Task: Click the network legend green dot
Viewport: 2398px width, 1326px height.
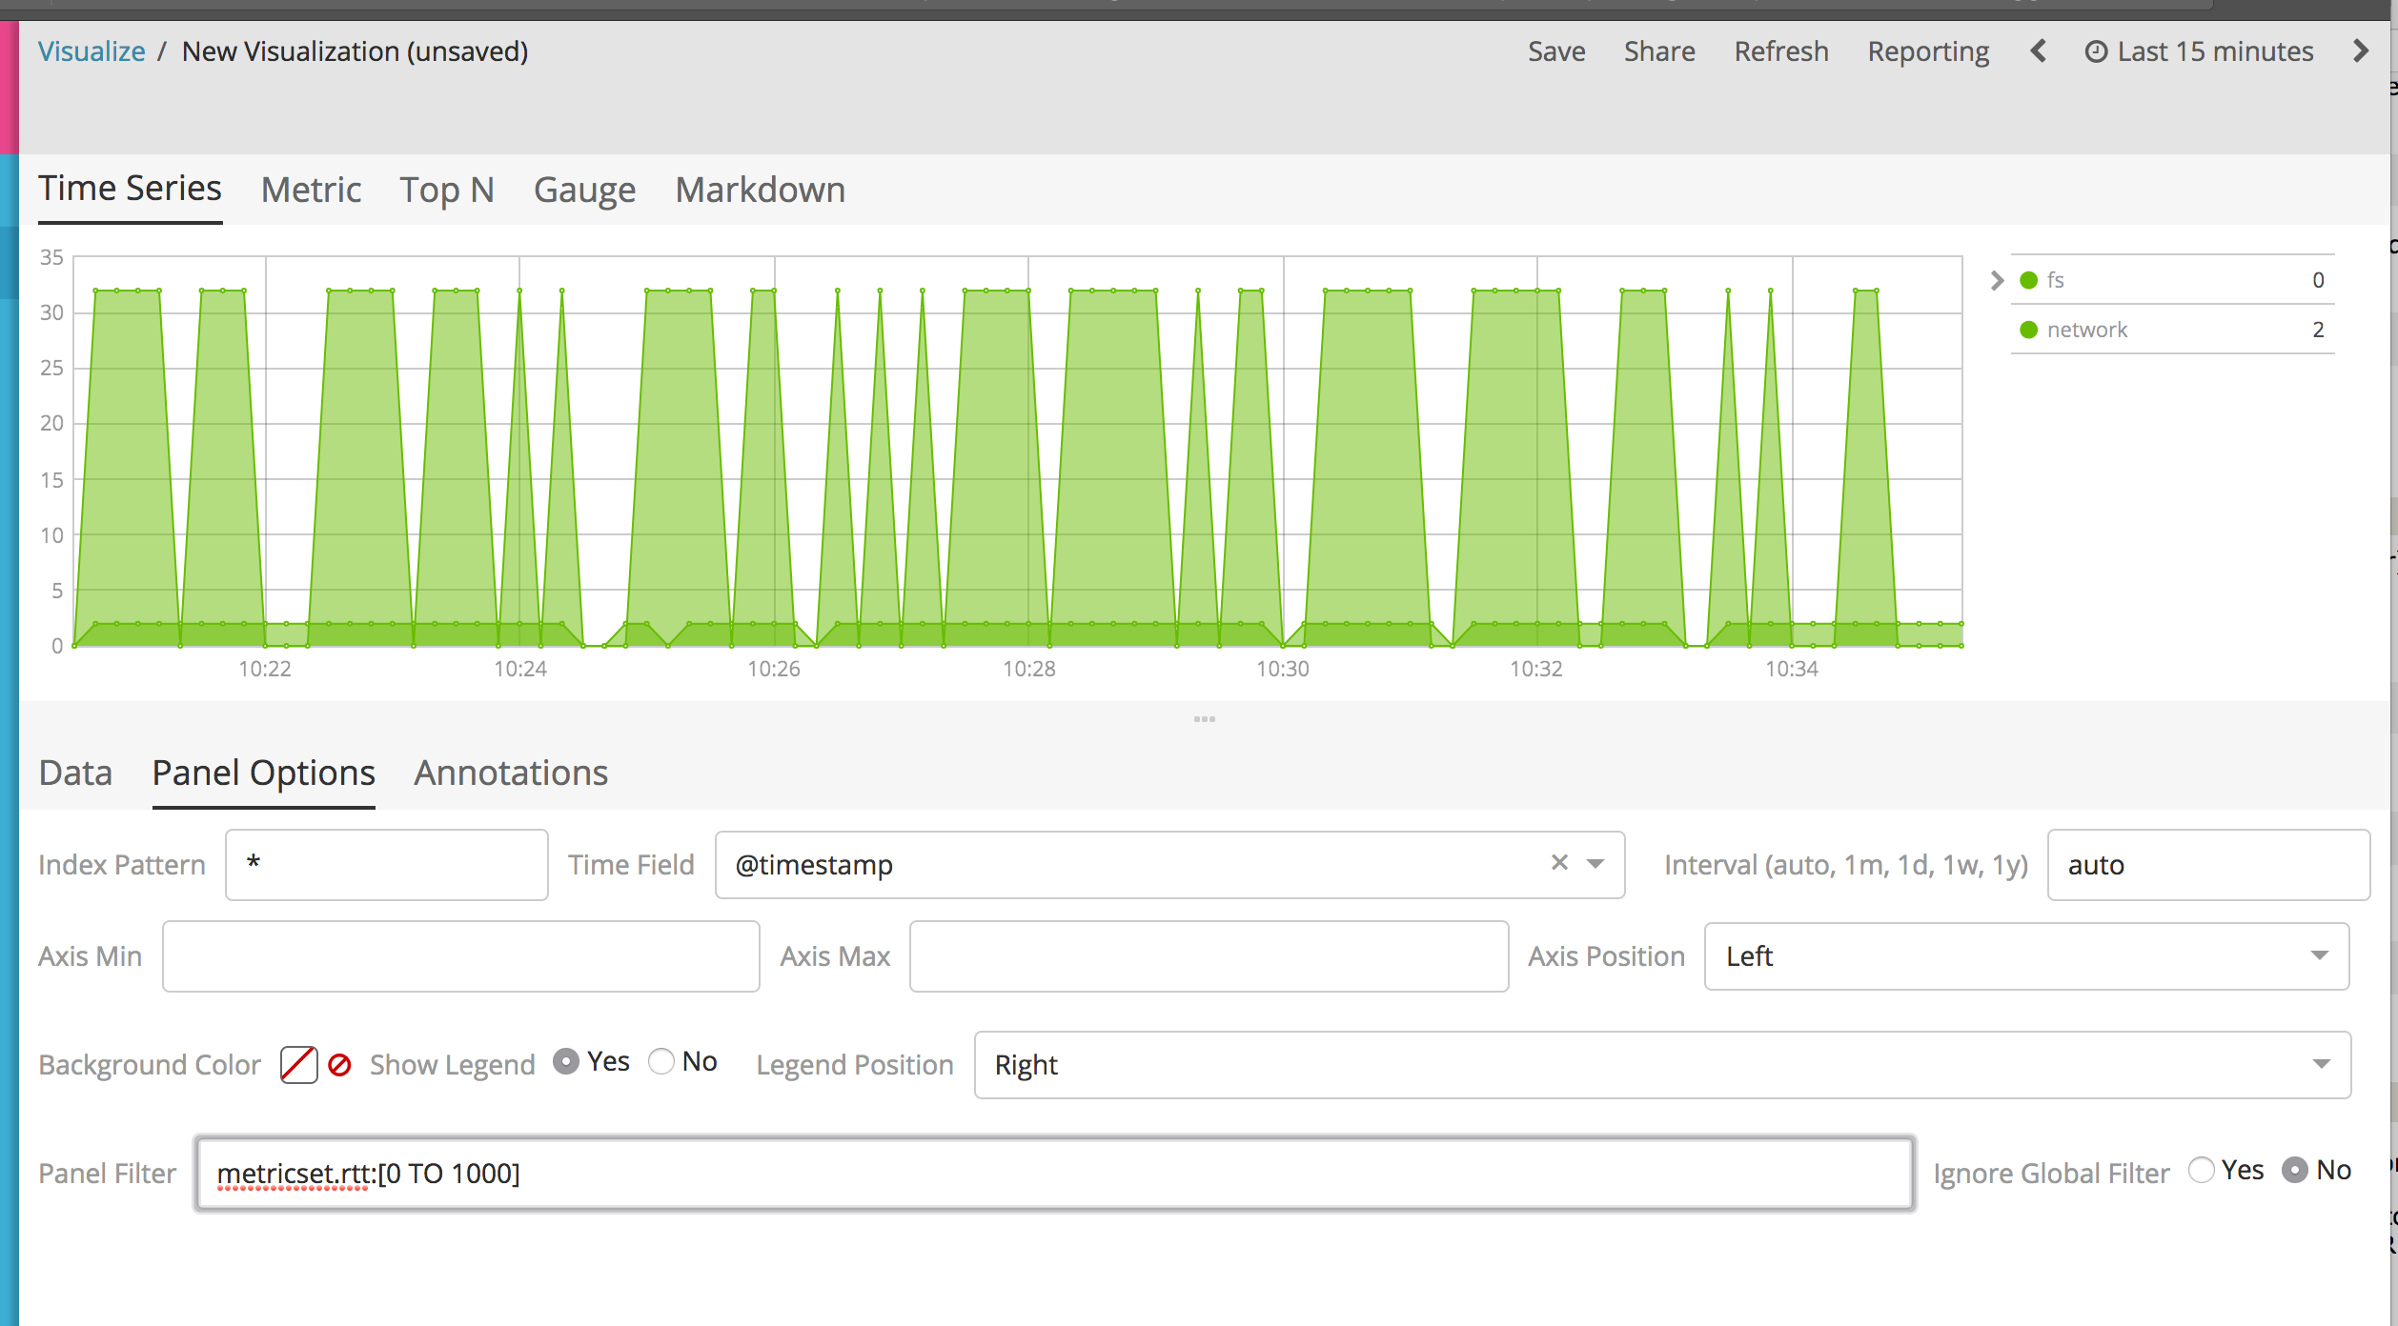Action: [2029, 330]
